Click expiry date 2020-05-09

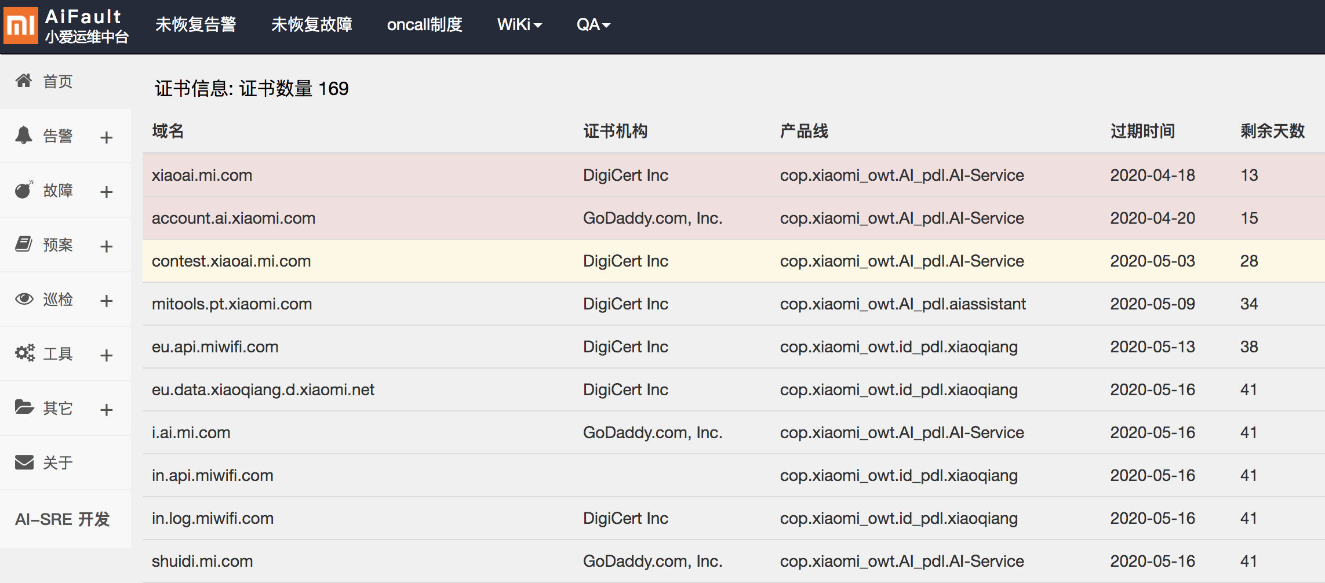click(x=1153, y=304)
